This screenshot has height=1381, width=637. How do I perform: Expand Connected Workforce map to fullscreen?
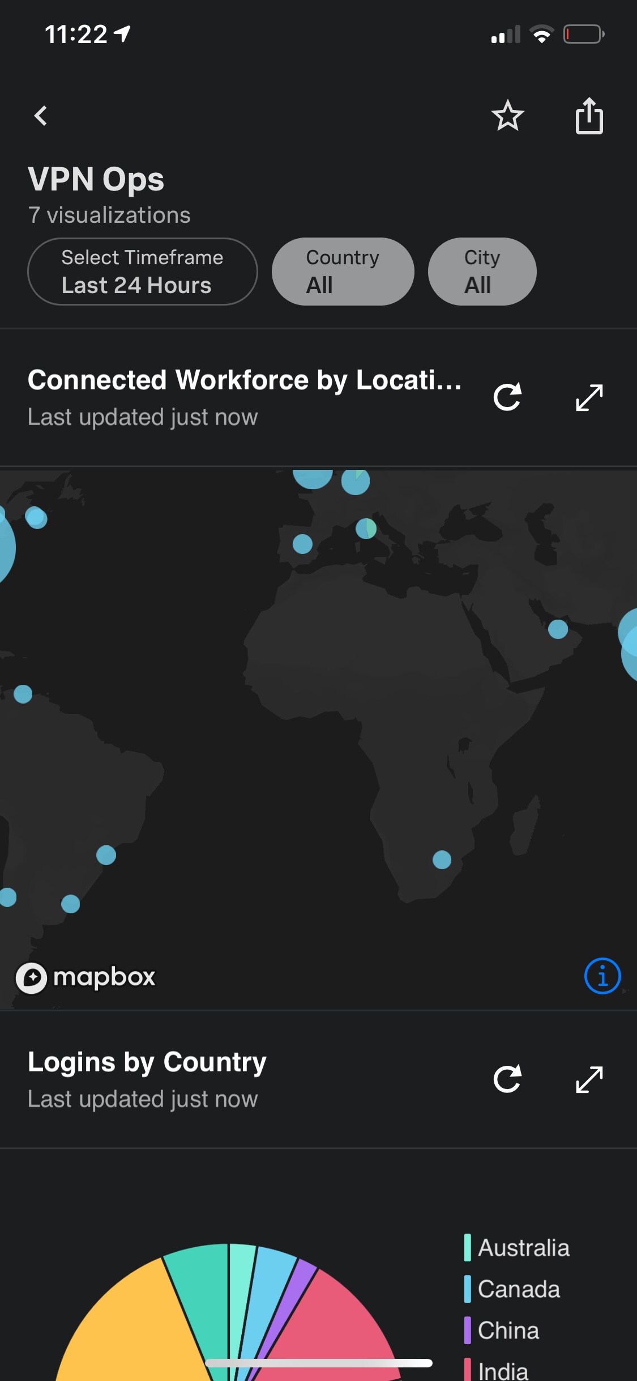[x=589, y=397]
